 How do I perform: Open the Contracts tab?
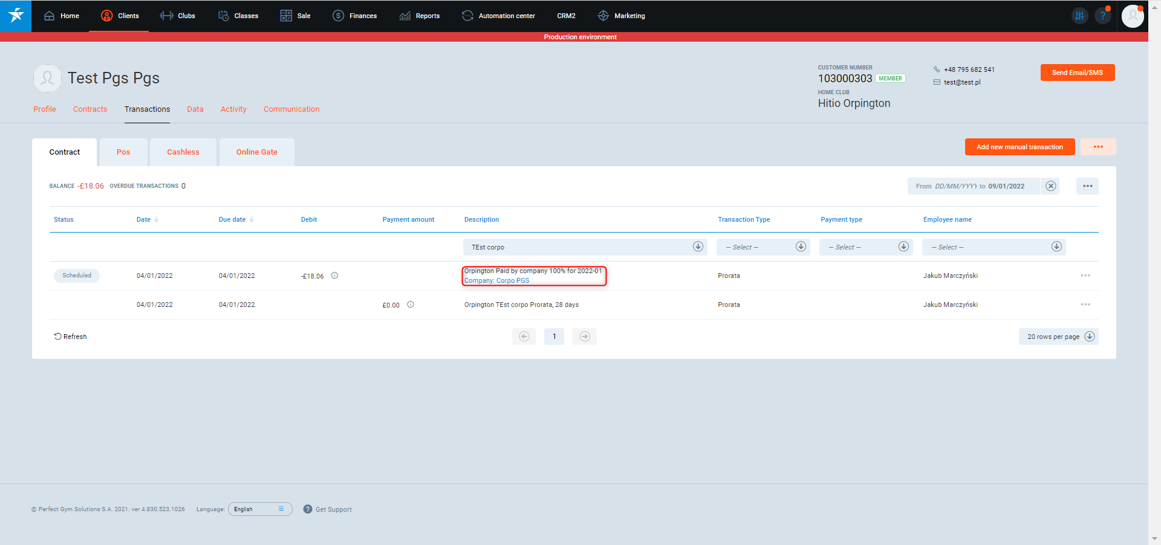click(90, 109)
